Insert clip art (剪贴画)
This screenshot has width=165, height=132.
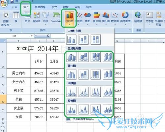[36, 18]
